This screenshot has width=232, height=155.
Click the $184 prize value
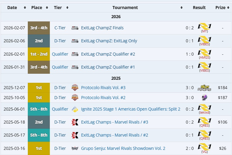pos(223,88)
